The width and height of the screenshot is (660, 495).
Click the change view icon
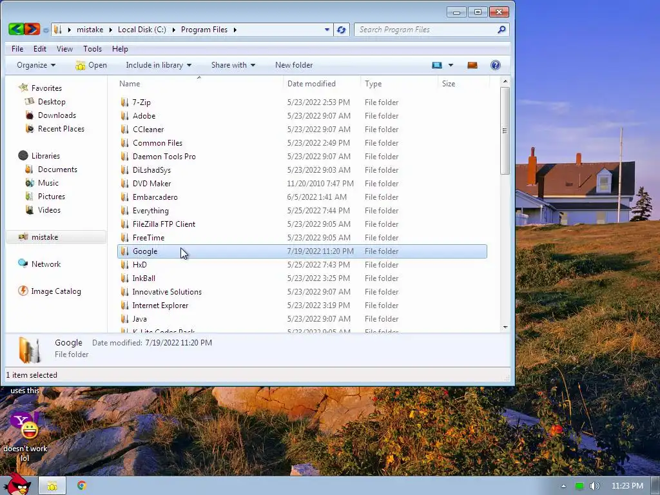pos(437,65)
